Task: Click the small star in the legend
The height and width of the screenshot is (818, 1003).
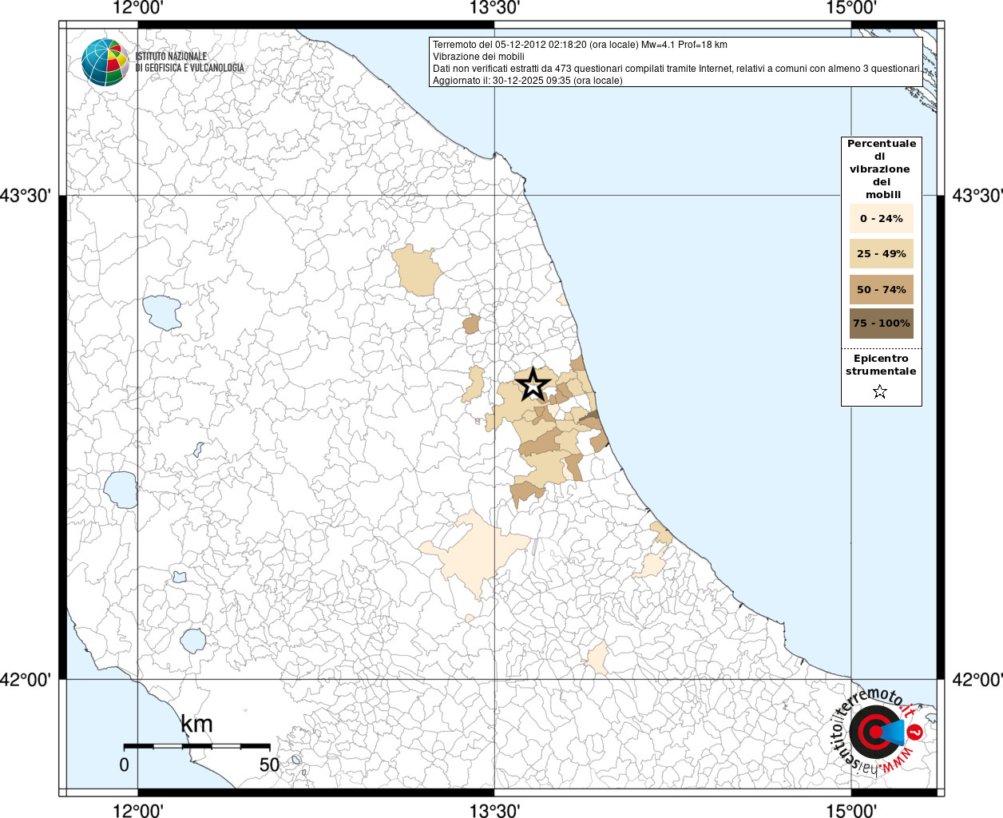Action: [x=880, y=391]
